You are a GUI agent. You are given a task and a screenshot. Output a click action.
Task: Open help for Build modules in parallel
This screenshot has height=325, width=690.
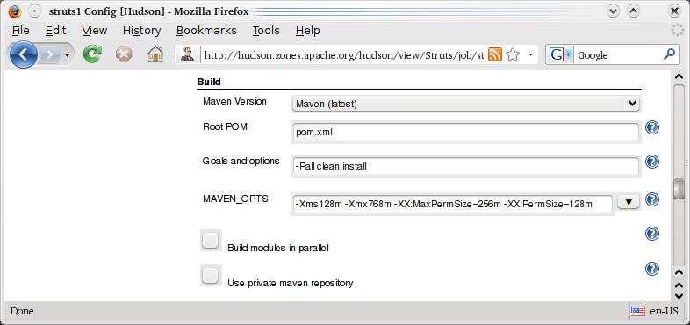652,234
